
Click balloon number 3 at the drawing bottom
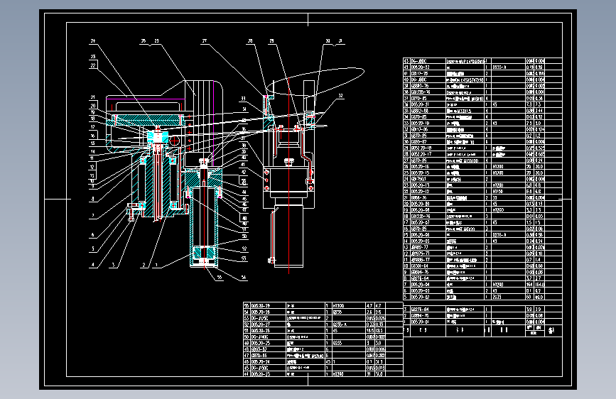point(113,265)
